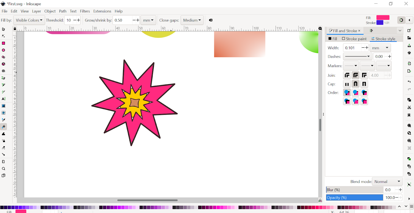Viewport: 414px width, 213px height.
Task: Switch to the Fill tab
Action: coord(333,39)
